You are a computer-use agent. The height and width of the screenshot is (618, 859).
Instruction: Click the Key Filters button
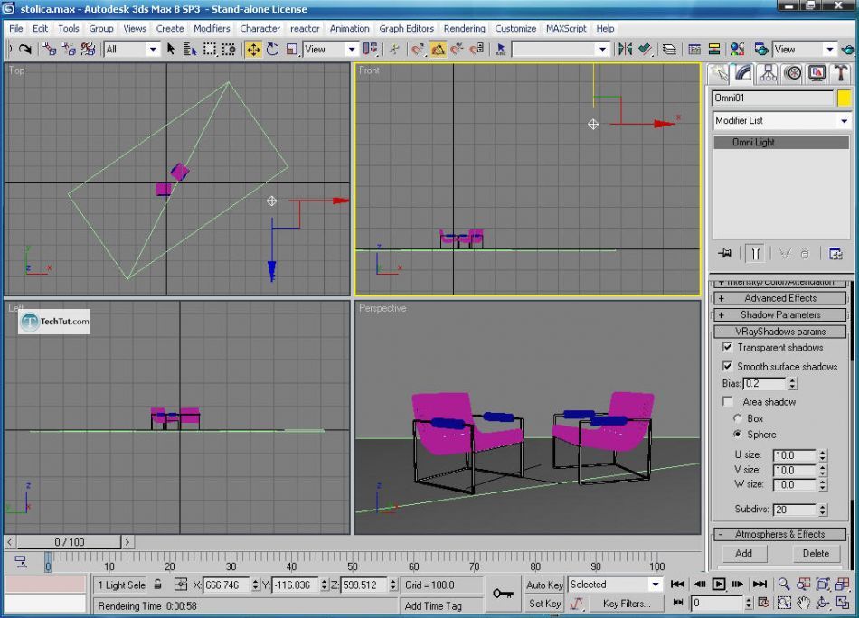[x=626, y=603]
